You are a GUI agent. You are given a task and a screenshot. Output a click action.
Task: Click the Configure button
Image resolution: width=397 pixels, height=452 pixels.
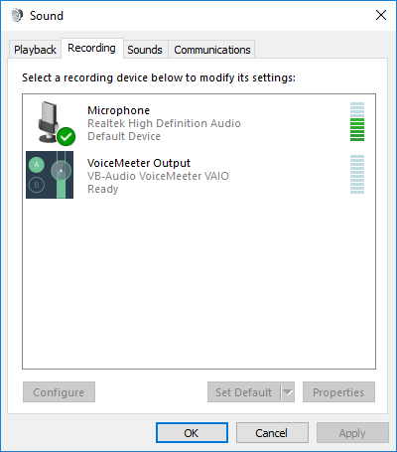coord(59,392)
